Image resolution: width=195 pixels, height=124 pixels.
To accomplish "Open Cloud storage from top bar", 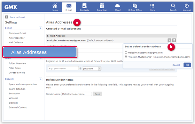I will [x=117, y=7].
